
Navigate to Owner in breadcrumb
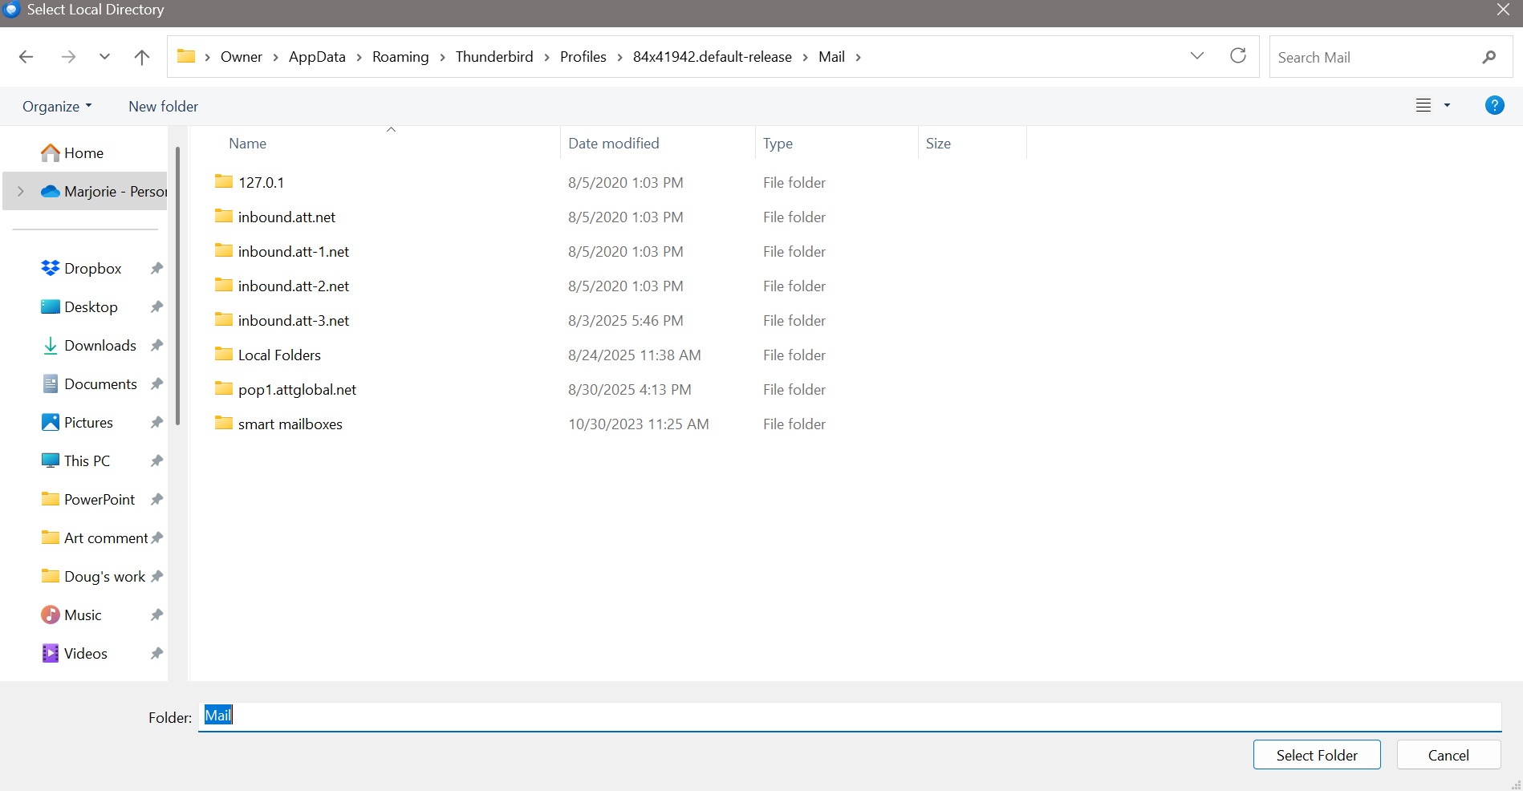242,57
